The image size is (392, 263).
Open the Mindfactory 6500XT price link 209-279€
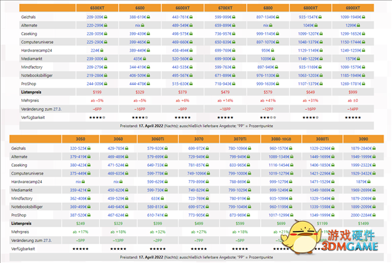pos(95,67)
